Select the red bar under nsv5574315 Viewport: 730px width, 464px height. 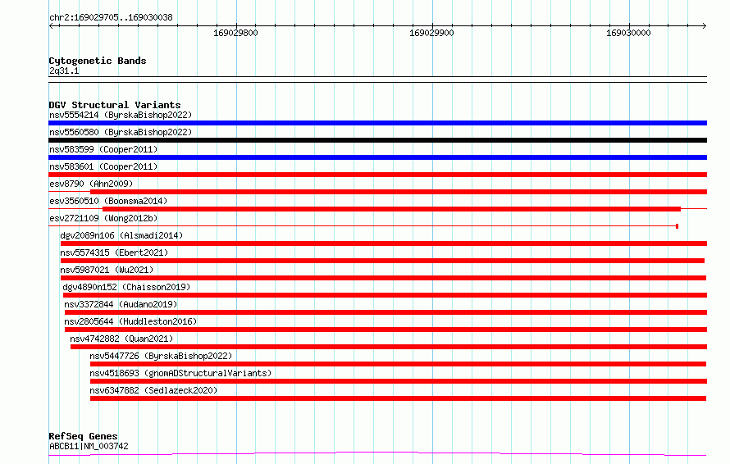pos(382,261)
